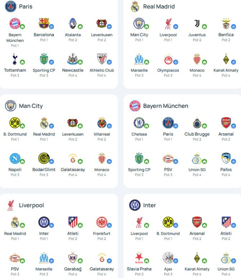Click the Ajax logo under Inter
The image size is (241, 278).
tap(168, 258)
